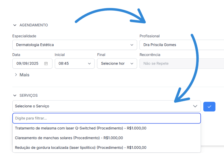Click the Recorrência field Não se Repete

[x=181, y=63]
